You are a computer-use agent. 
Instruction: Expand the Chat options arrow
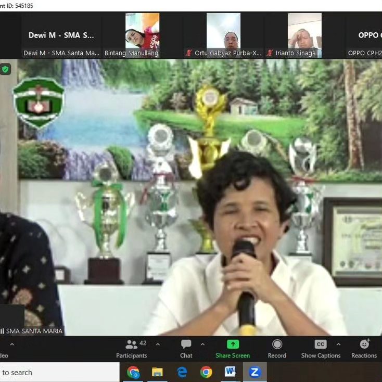(x=202, y=345)
